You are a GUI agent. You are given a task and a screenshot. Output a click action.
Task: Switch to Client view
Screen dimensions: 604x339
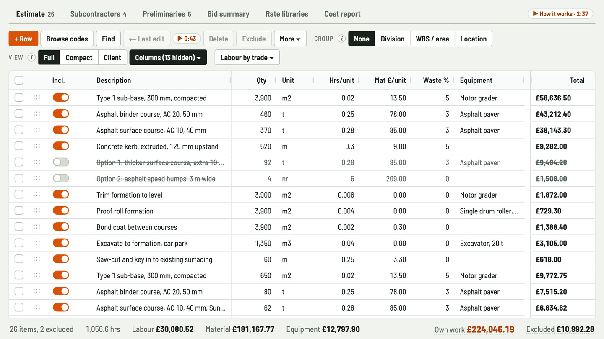112,57
